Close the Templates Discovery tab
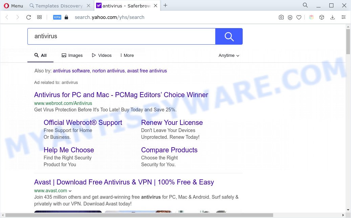Screen dimensions: 351x218 click(89, 6)
